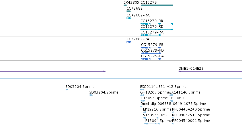Select the CR43805 gene label

(x=131, y=3)
